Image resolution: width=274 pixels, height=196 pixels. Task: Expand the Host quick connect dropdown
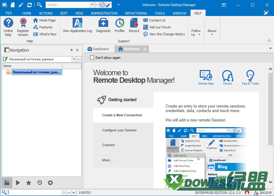pyautogui.click(x=92, y=5)
